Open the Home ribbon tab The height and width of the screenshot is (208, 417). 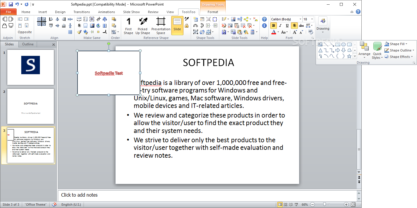tap(26, 12)
